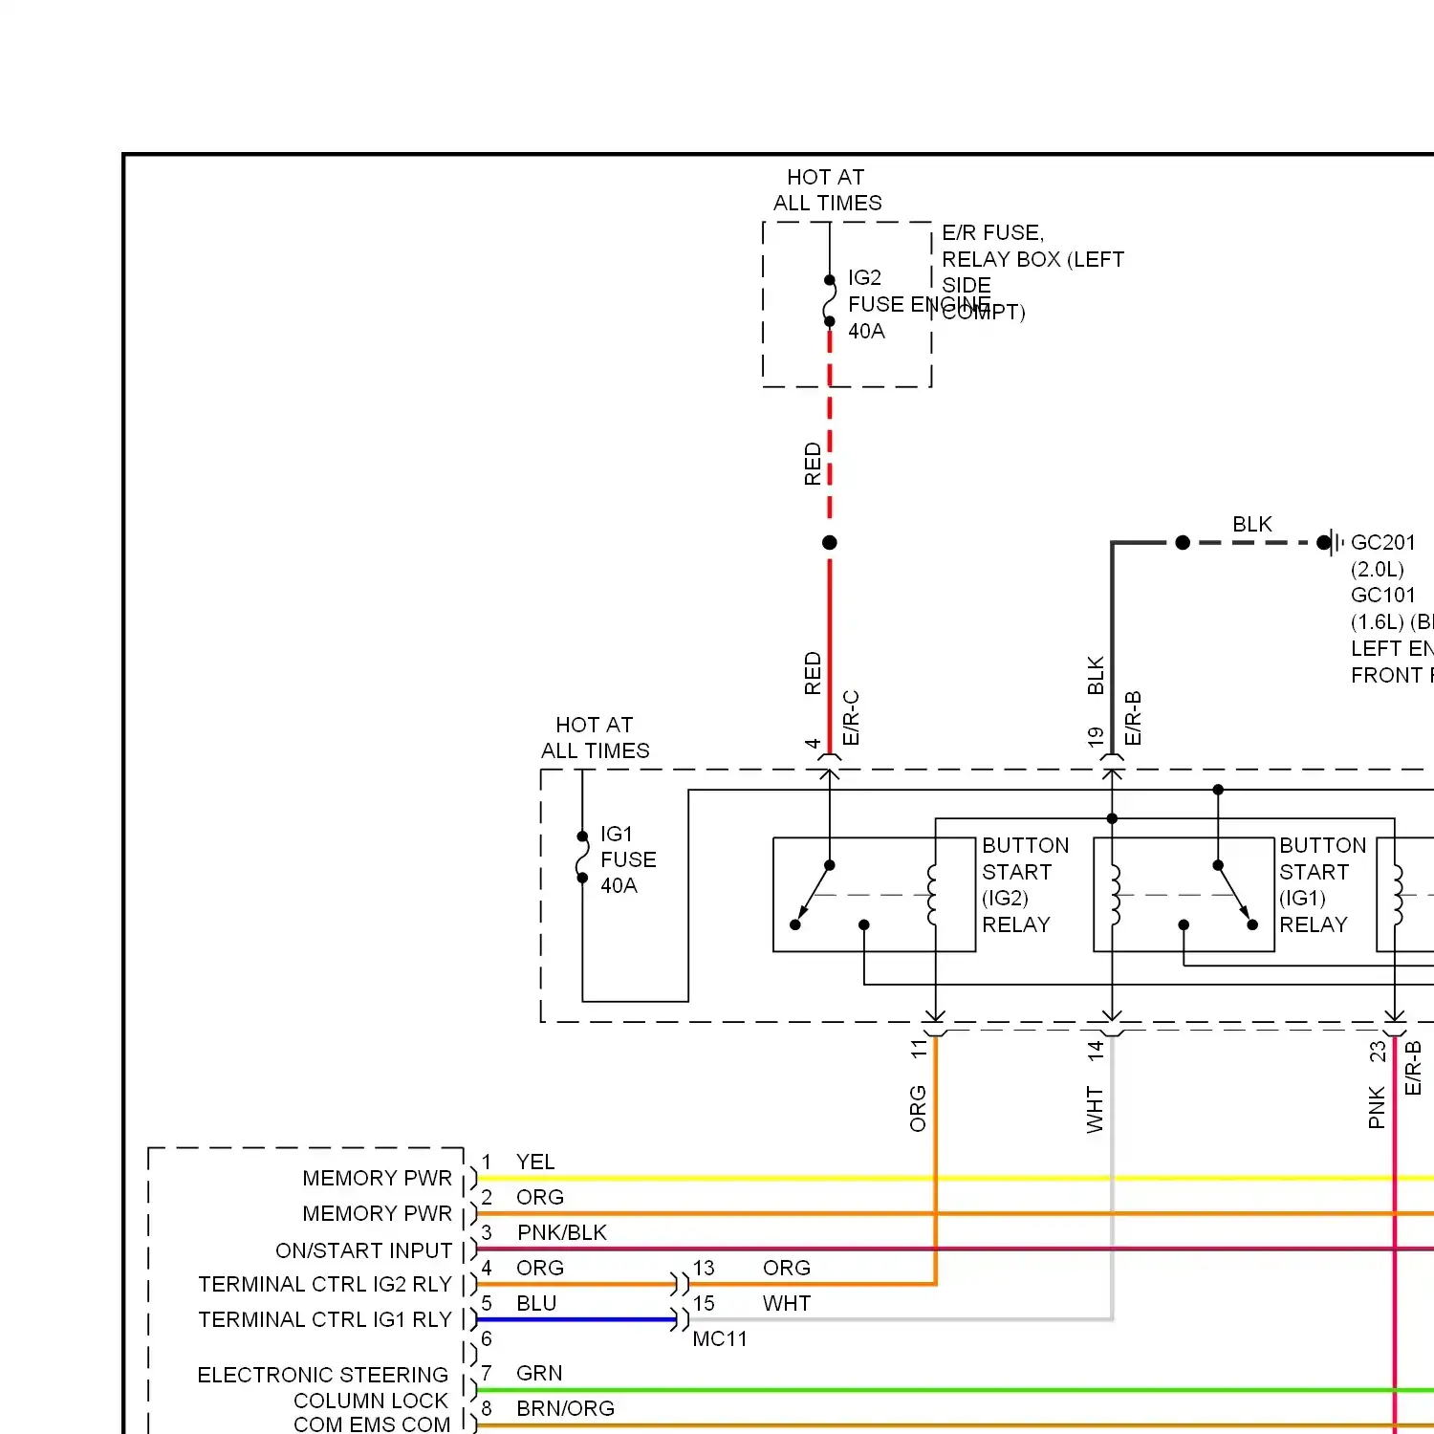Select the GRN wire label
This screenshot has width=1434, height=1434.
(x=539, y=1373)
